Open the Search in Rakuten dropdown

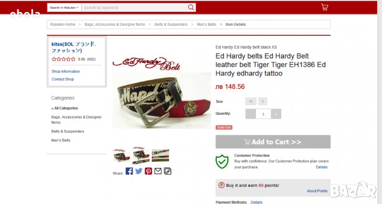point(64,8)
